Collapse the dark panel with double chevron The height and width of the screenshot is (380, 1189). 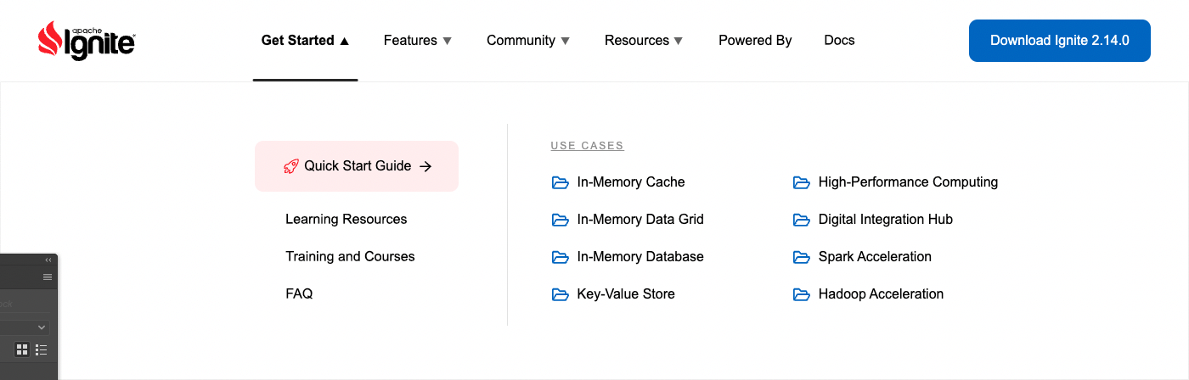point(48,260)
